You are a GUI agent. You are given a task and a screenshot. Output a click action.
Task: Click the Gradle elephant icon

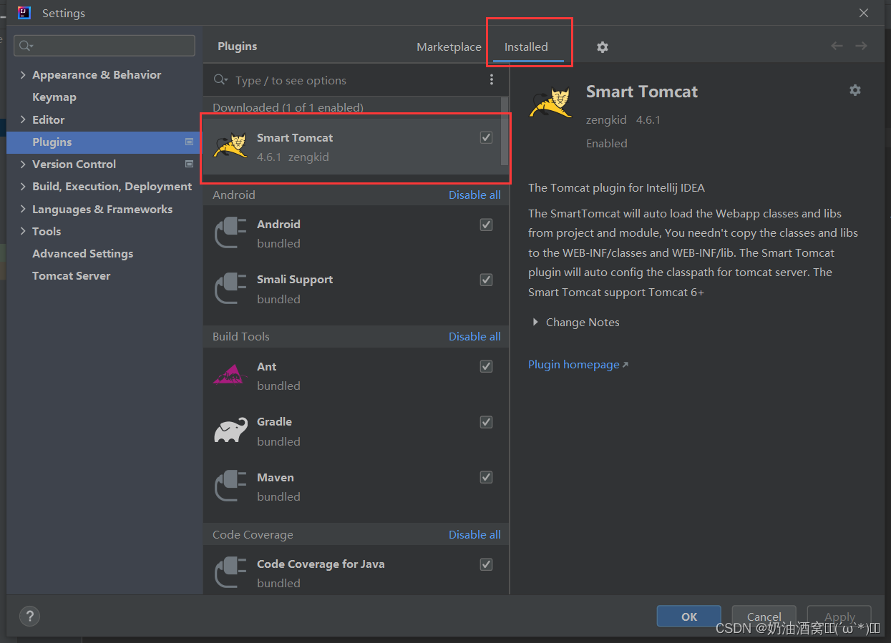pyautogui.click(x=230, y=431)
